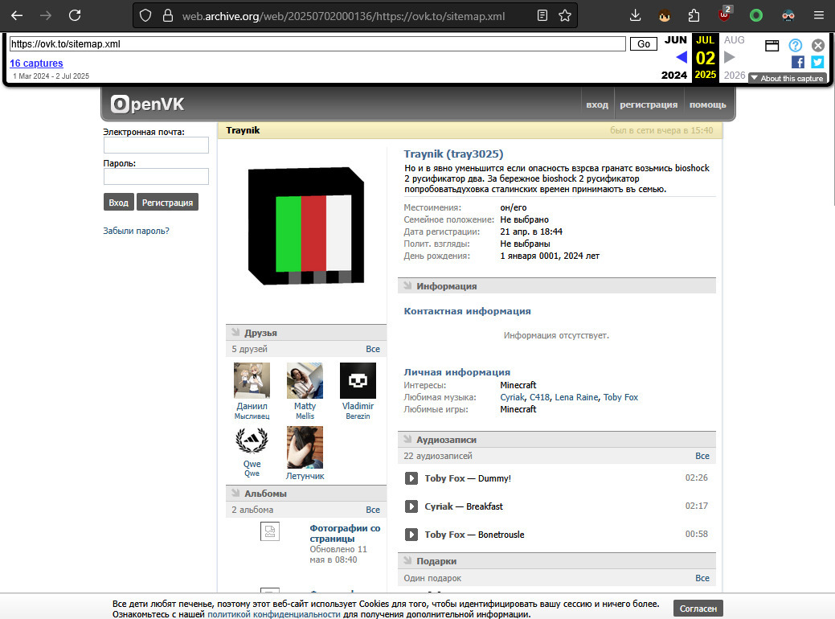Screen dimensions: 835x619
Task: Open browser downloads icon
Action: pyautogui.click(x=635, y=15)
